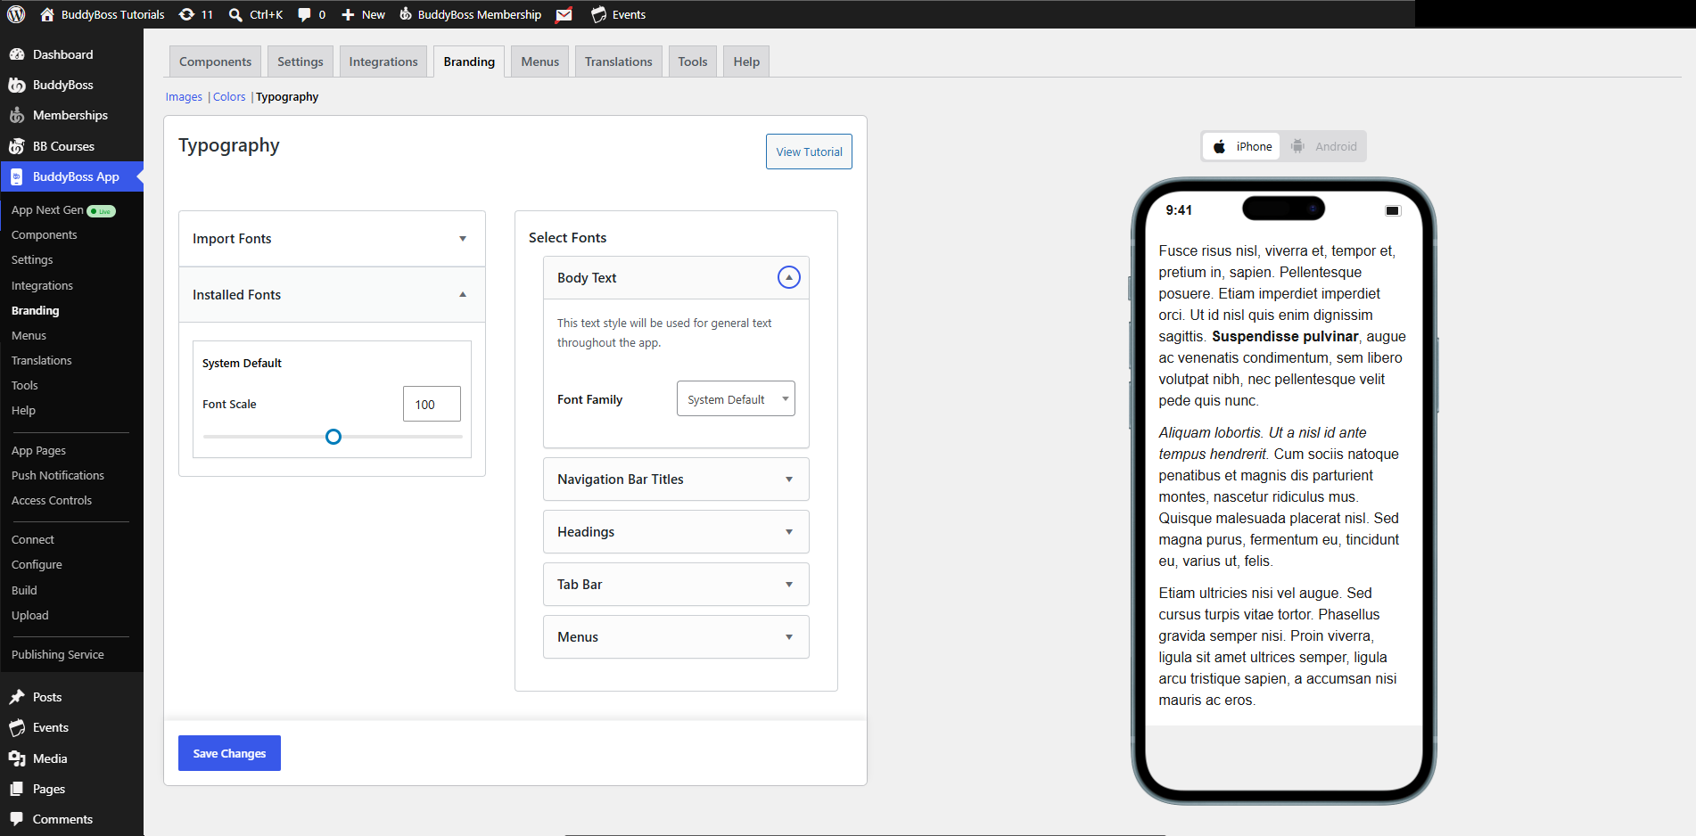Collapse the Installed Fonts section
Screen dimensions: 1696x836
click(332, 295)
